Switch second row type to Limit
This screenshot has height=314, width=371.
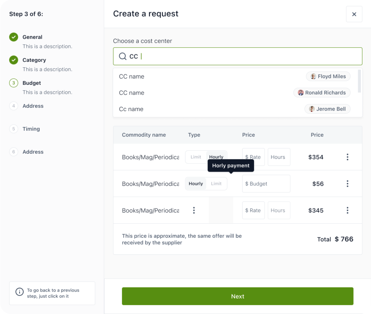click(216, 184)
